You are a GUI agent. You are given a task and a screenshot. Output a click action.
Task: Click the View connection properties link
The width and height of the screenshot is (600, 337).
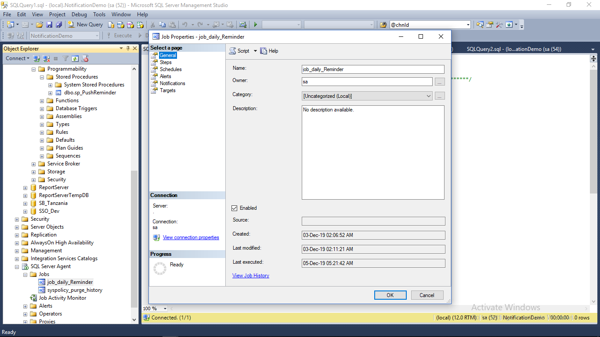tap(191, 237)
